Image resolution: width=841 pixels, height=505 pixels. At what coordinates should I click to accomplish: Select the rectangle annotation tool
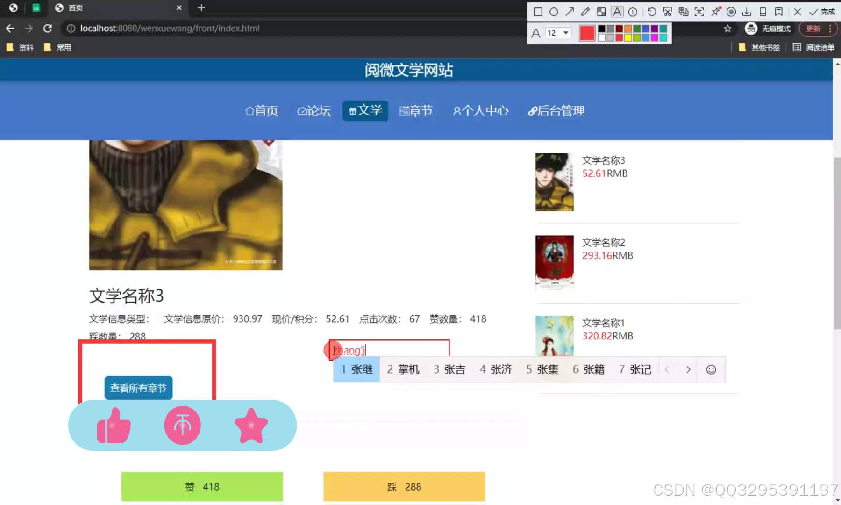pos(538,12)
